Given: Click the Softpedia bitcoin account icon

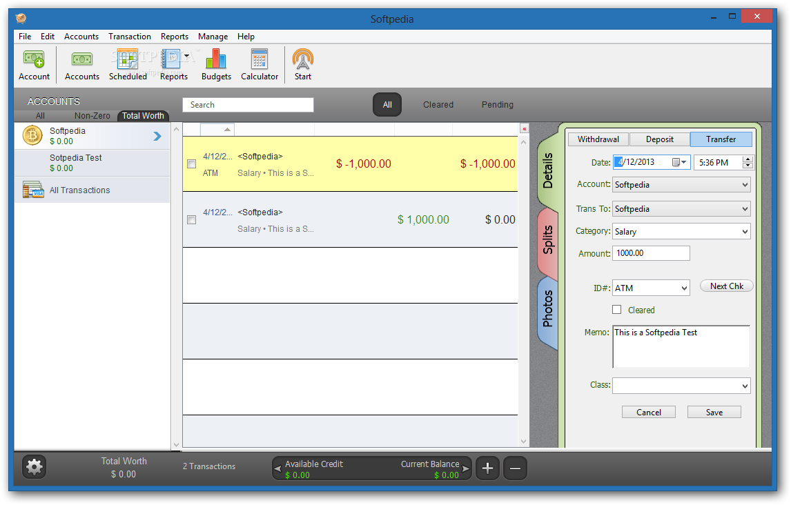Looking at the screenshot, I should (x=33, y=136).
